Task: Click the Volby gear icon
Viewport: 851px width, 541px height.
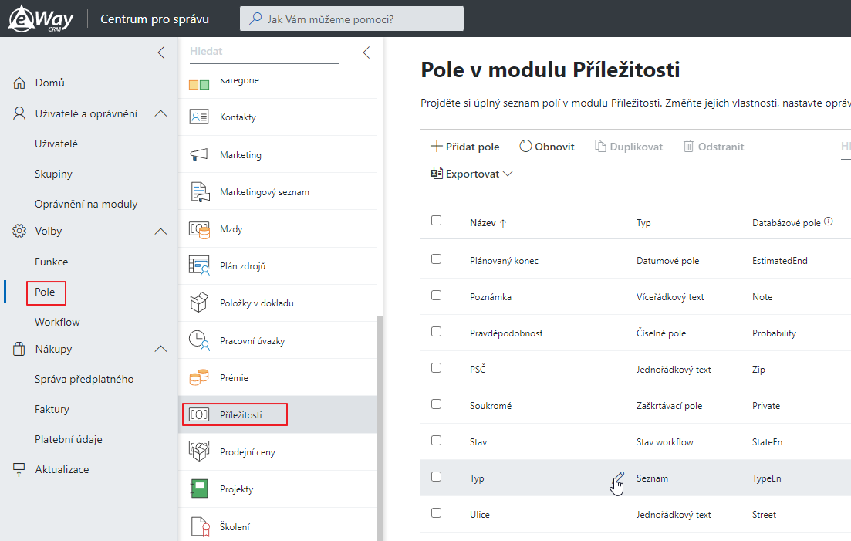Action: 19,231
